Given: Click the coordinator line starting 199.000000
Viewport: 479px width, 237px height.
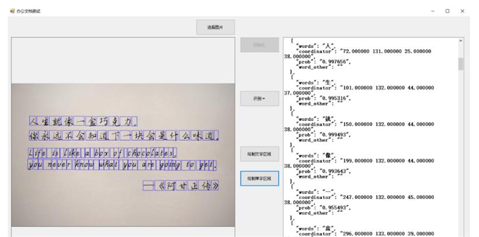Looking at the screenshot, I should [365, 161].
